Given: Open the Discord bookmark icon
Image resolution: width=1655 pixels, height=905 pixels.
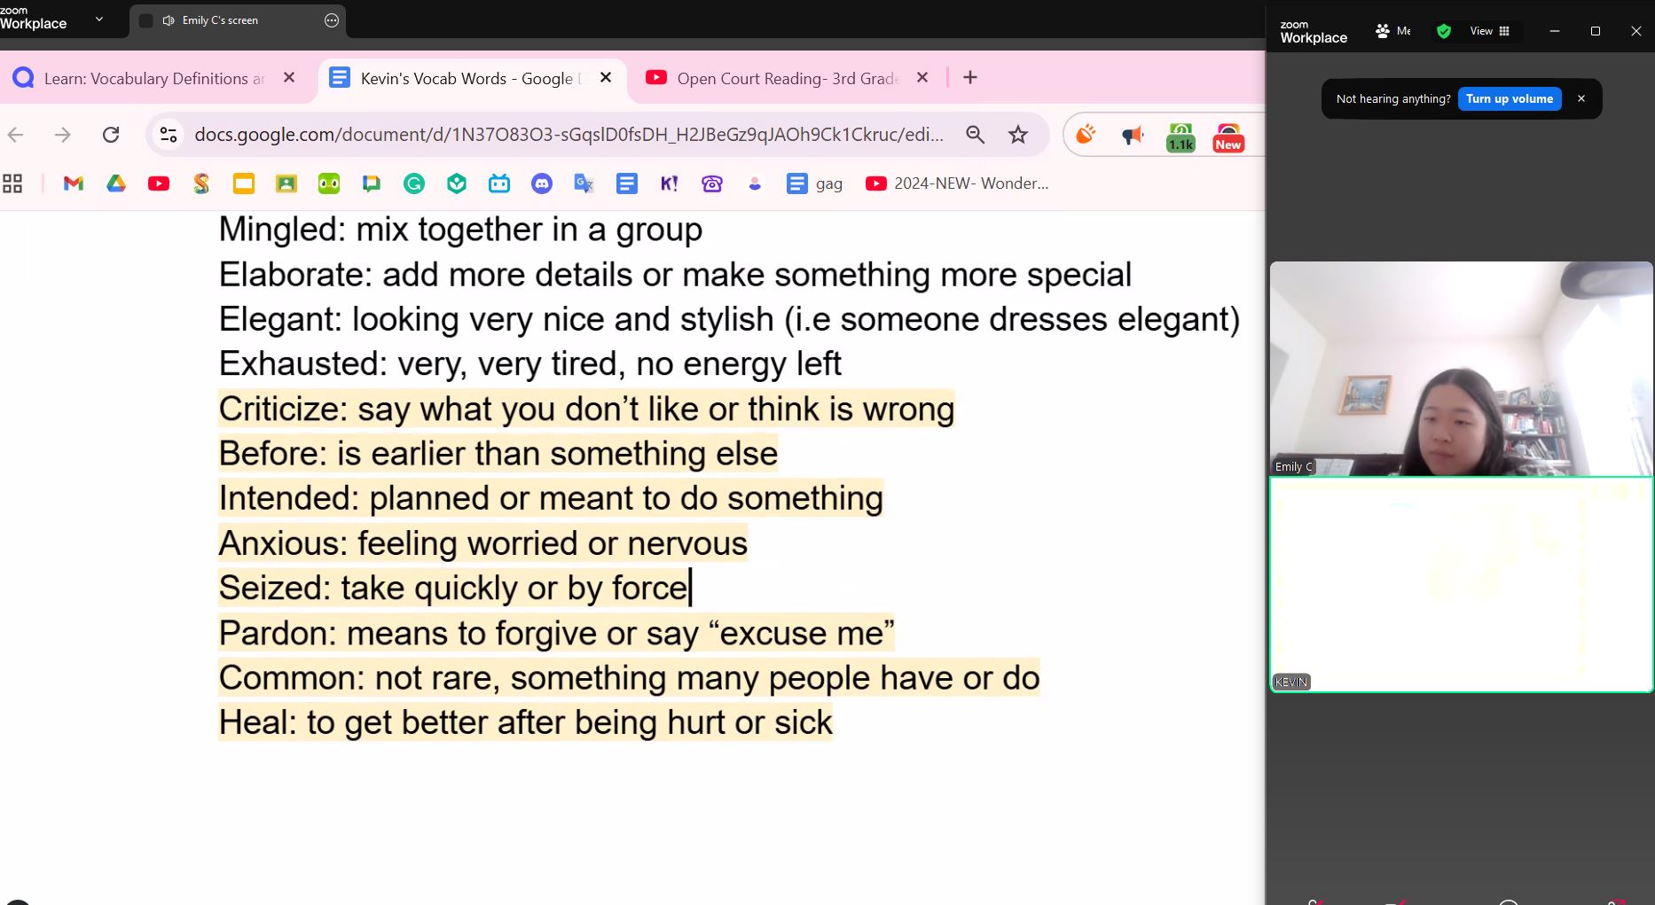Looking at the screenshot, I should [542, 183].
